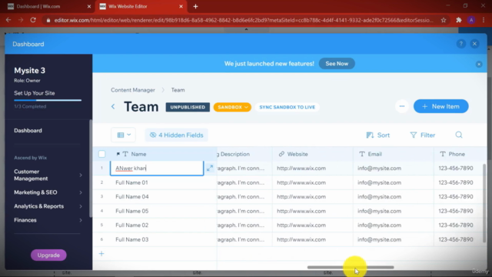Open Set Up Your Site
Viewport: 492px width, 277px height.
[x=35, y=93]
